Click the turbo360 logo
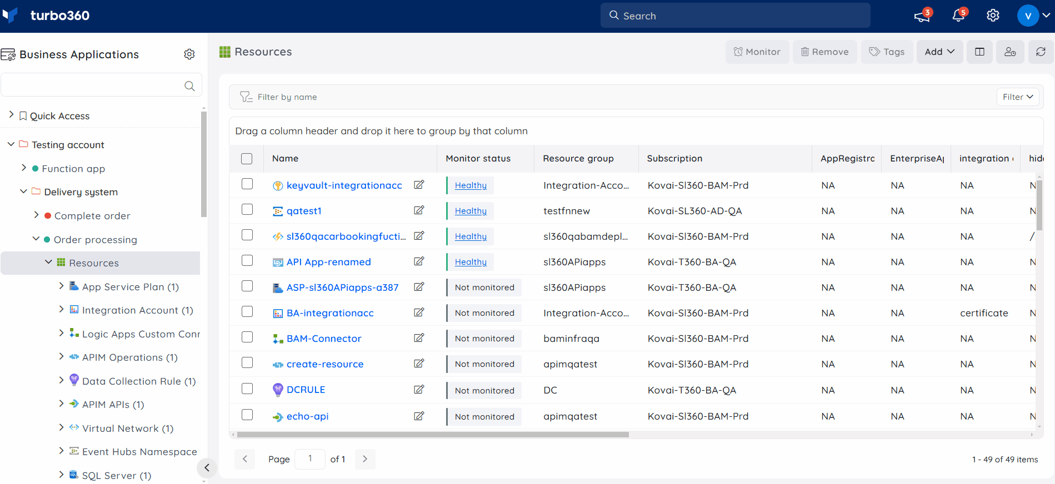 click(x=46, y=16)
